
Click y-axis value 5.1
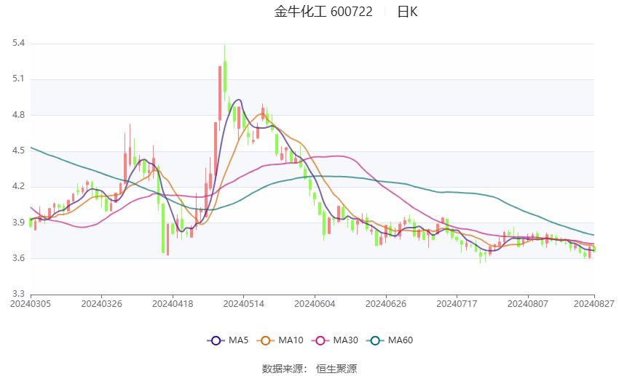pyautogui.click(x=18, y=79)
